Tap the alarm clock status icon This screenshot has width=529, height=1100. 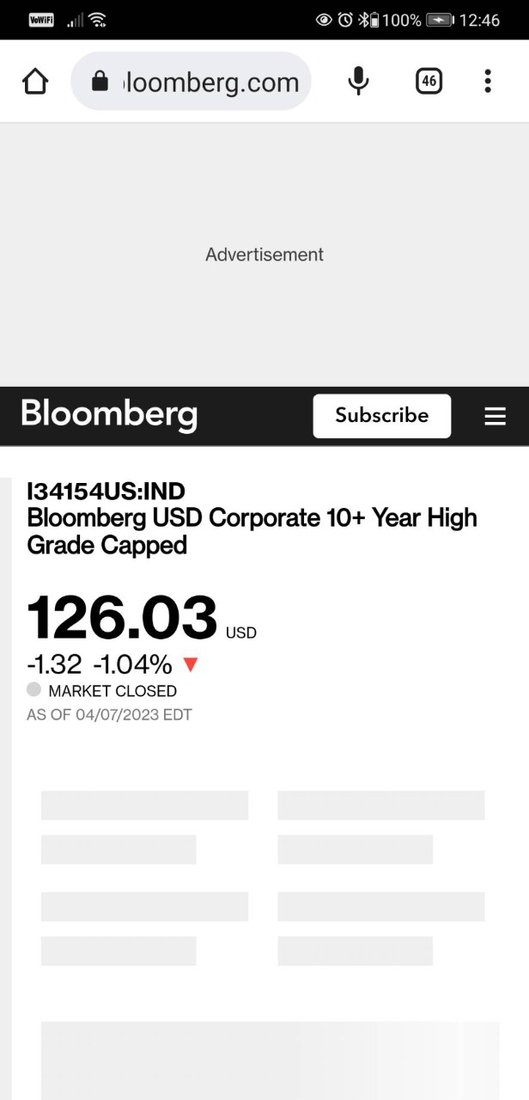pyautogui.click(x=345, y=20)
